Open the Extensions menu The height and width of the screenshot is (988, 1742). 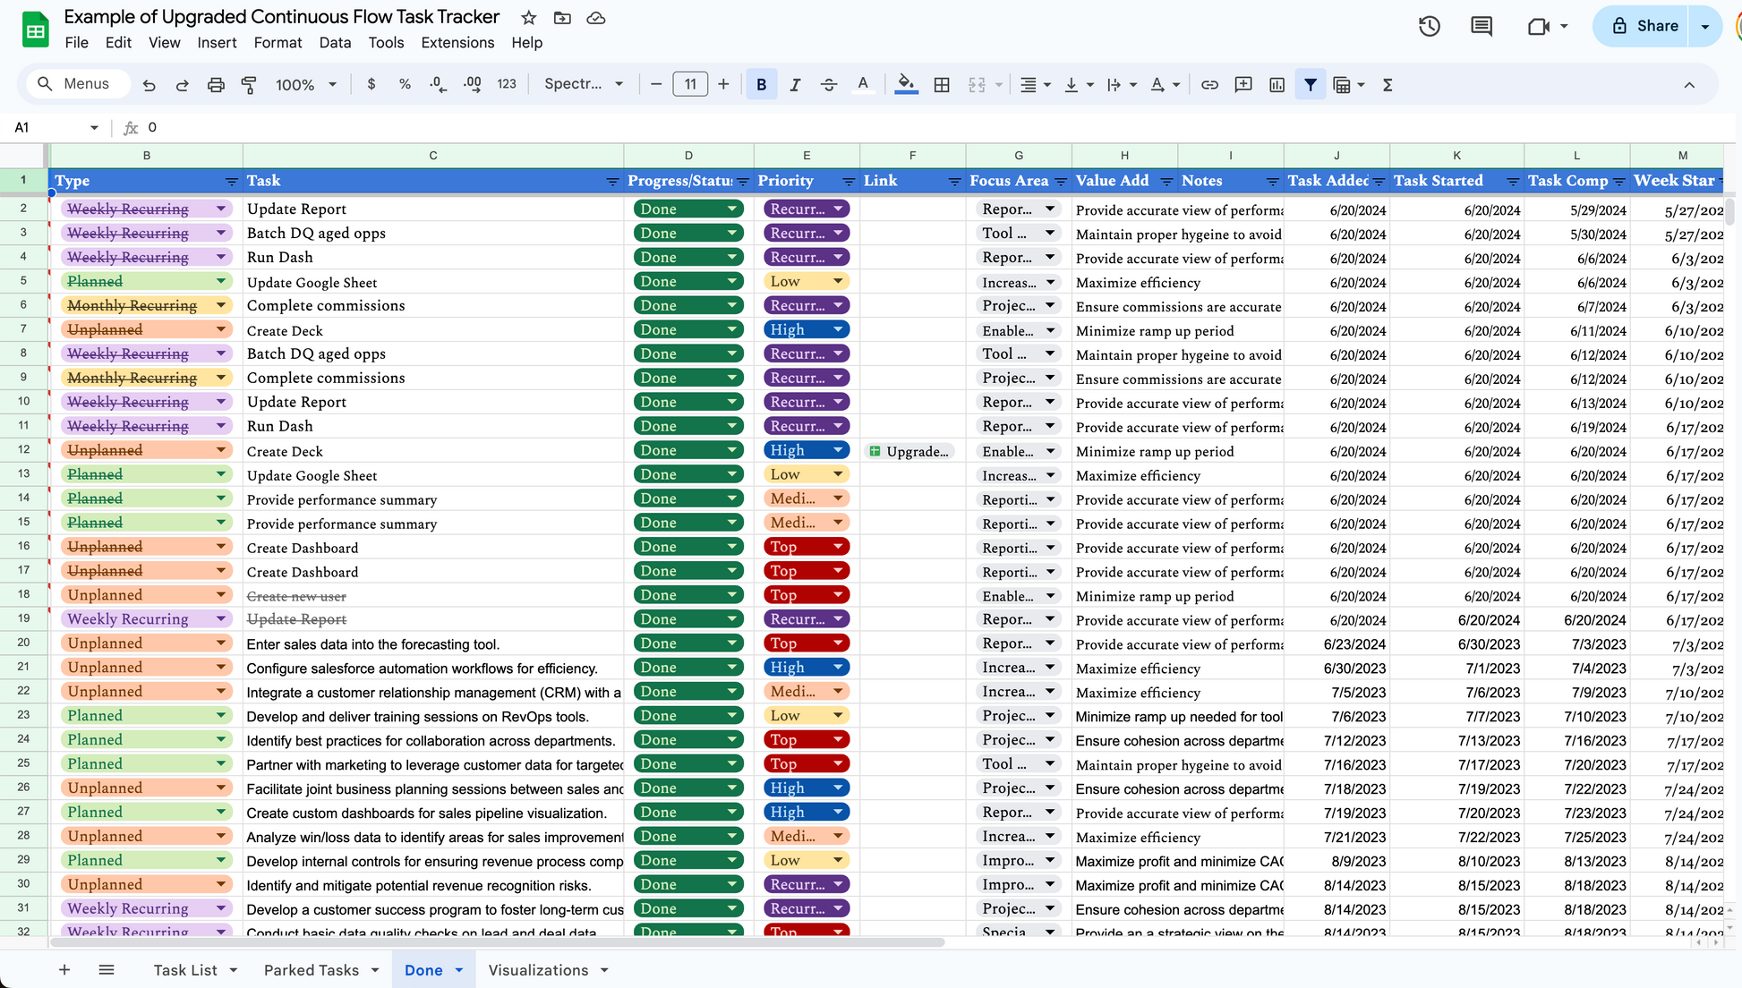click(457, 43)
